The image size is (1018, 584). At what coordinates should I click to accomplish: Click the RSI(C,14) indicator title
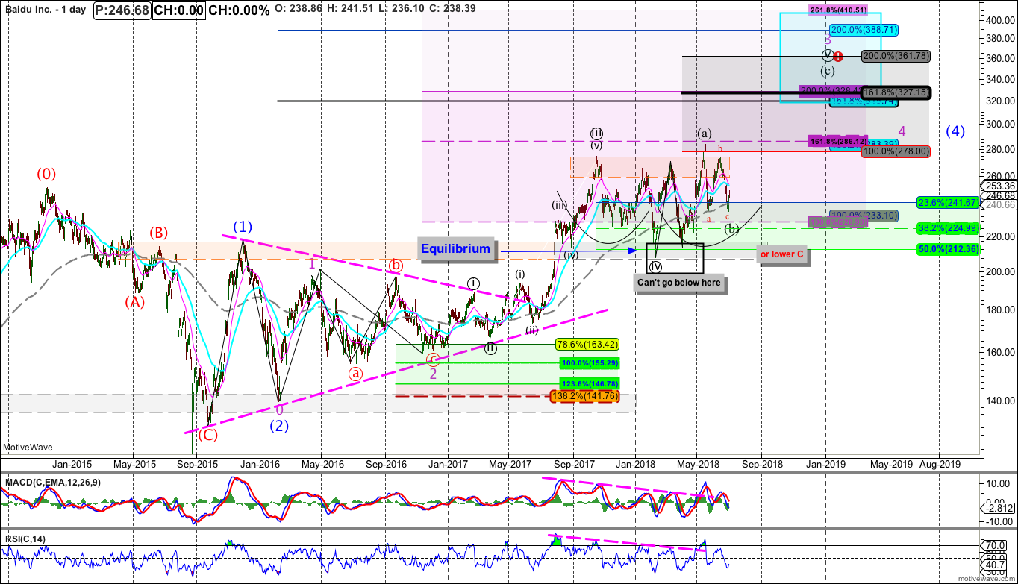25,539
